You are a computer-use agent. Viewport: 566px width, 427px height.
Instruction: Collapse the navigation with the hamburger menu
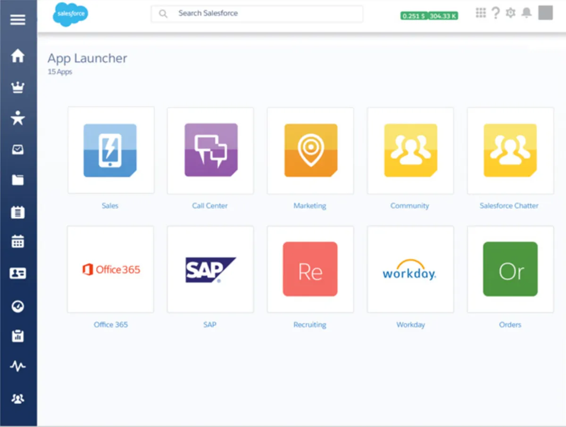[17, 20]
